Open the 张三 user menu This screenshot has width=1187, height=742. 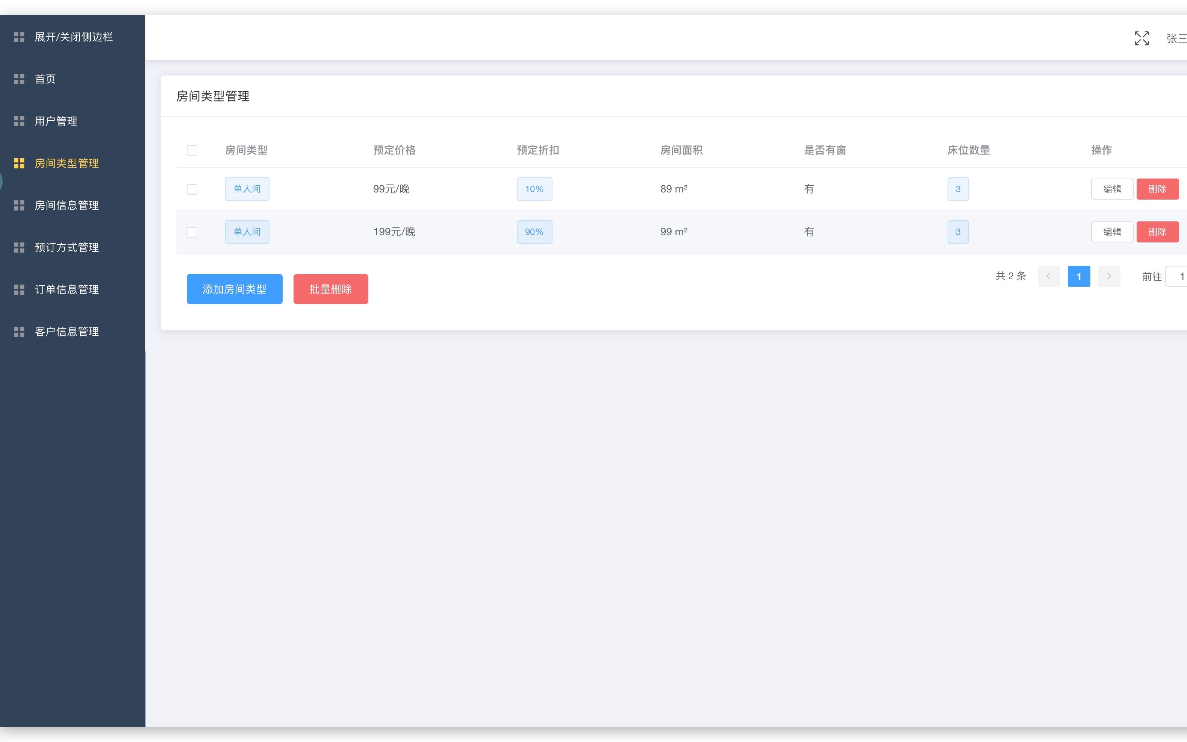point(1176,38)
